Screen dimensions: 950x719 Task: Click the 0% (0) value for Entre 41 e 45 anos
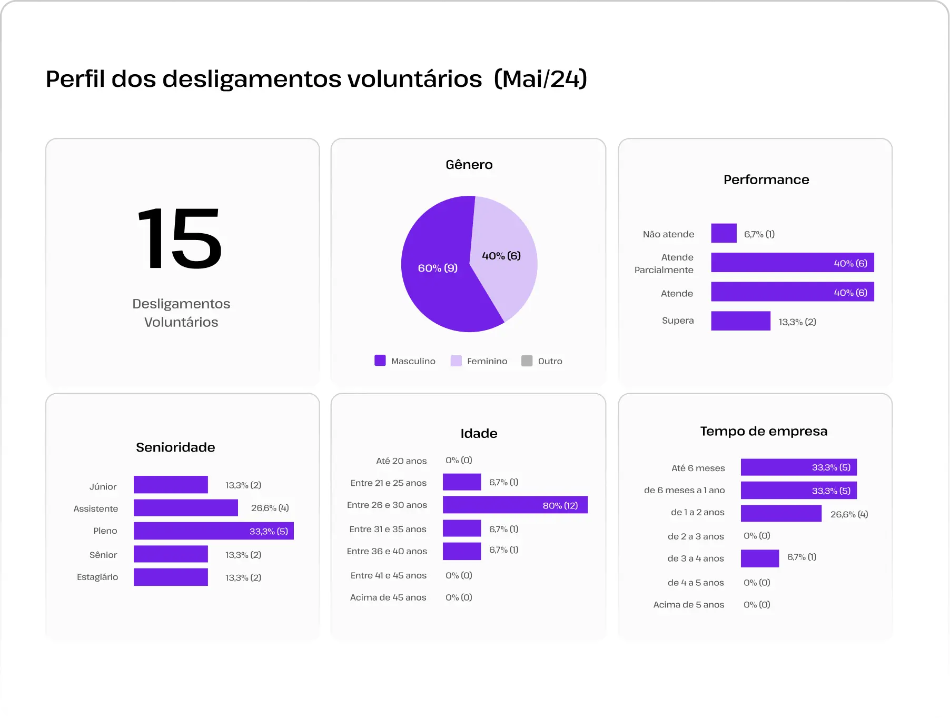click(459, 575)
